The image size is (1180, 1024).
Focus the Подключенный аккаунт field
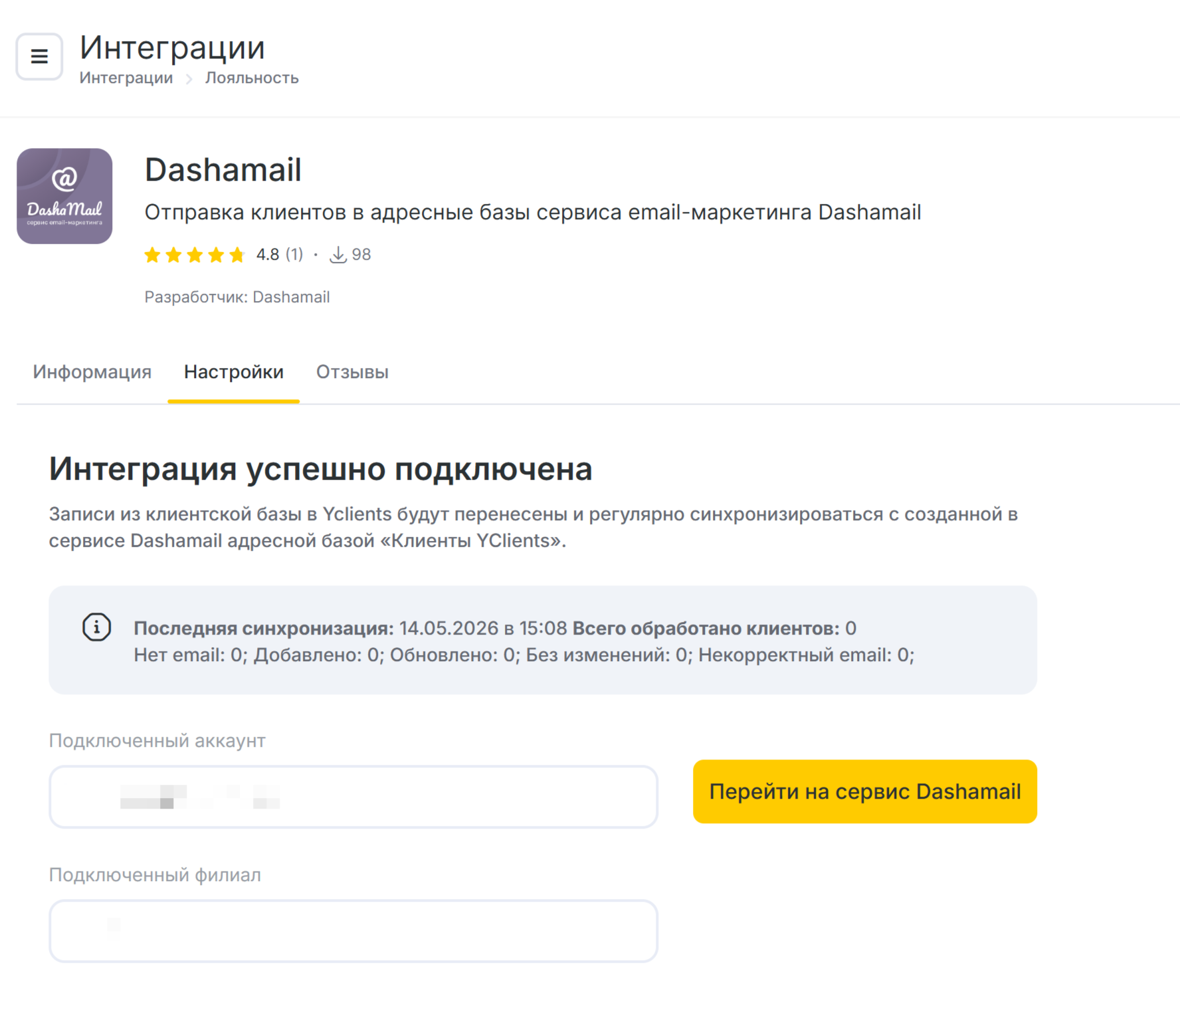point(353,797)
